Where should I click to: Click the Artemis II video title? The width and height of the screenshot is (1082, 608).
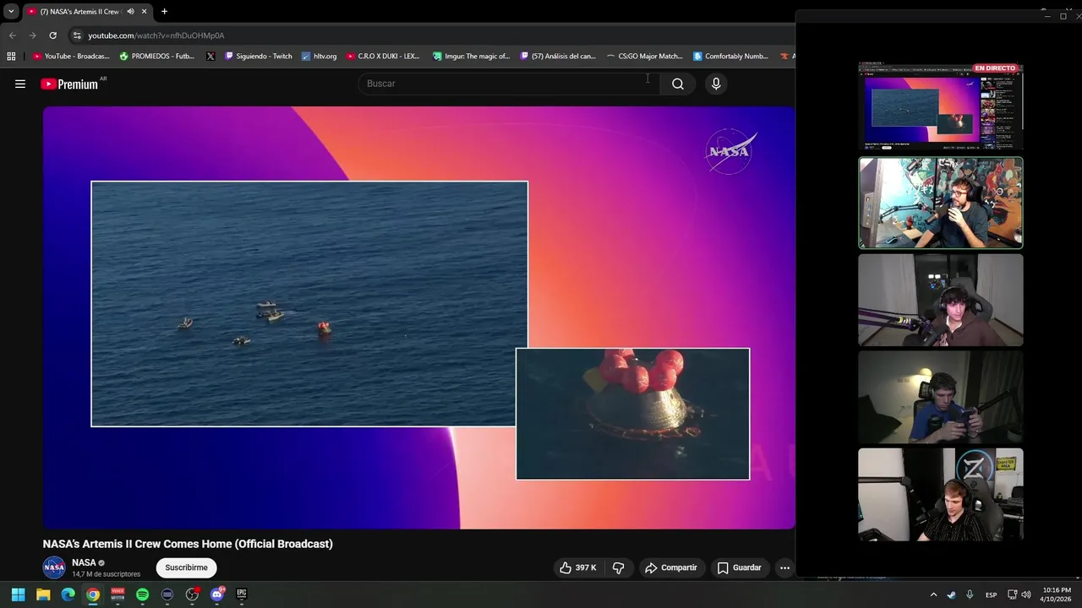coord(188,544)
